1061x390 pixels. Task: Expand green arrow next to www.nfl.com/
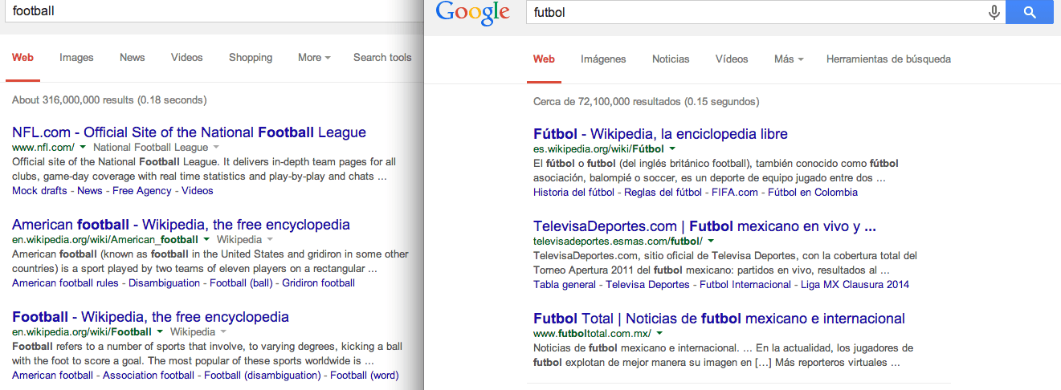(x=83, y=148)
